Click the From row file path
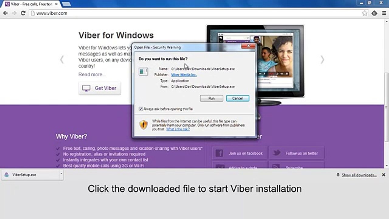389x219 pixels. (x=203, y=87)
